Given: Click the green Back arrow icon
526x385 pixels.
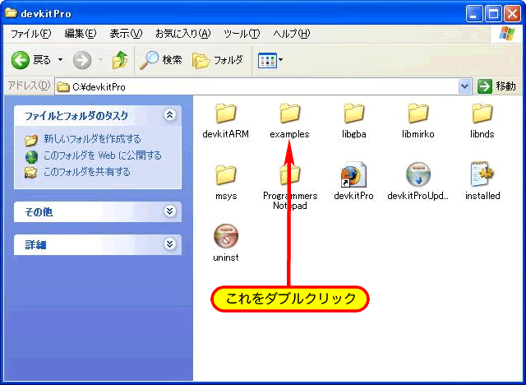Looking at the screenshot, I should (x=20, y=60).
